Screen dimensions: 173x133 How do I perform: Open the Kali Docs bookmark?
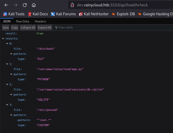pos(38,14)
